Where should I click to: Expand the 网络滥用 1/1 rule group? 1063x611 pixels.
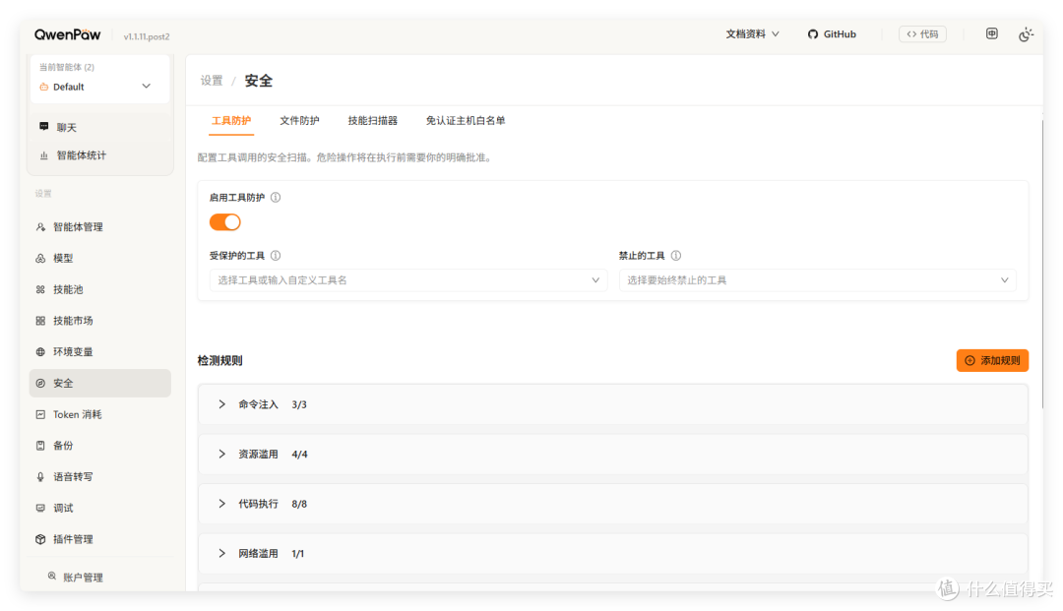[613, 553]
